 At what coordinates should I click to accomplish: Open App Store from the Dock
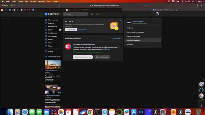coord(134,112)
